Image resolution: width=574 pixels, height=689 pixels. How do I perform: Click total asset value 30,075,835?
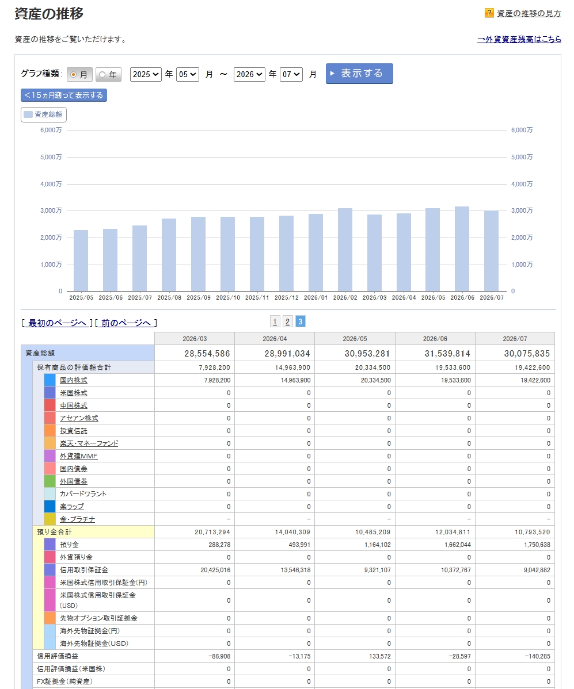point(527,354)
